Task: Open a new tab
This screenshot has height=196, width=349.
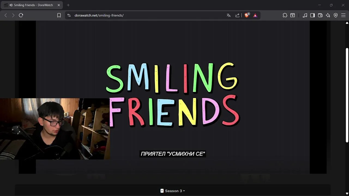Action: (x=68, y=5)
